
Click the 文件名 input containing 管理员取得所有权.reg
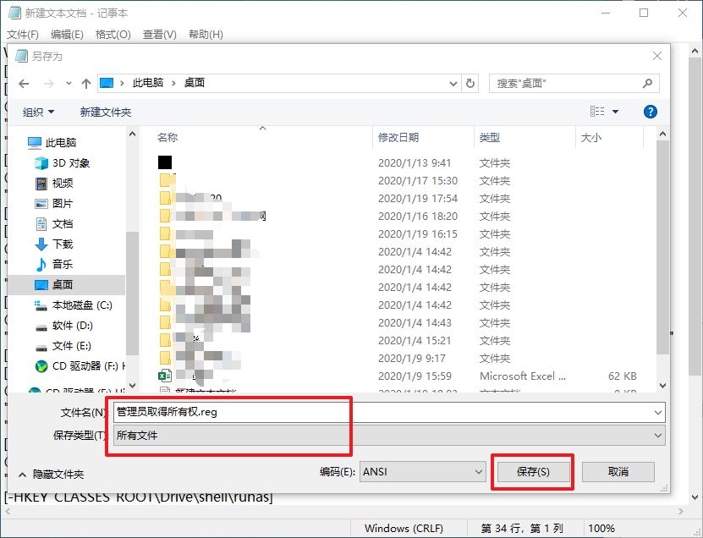338,412
